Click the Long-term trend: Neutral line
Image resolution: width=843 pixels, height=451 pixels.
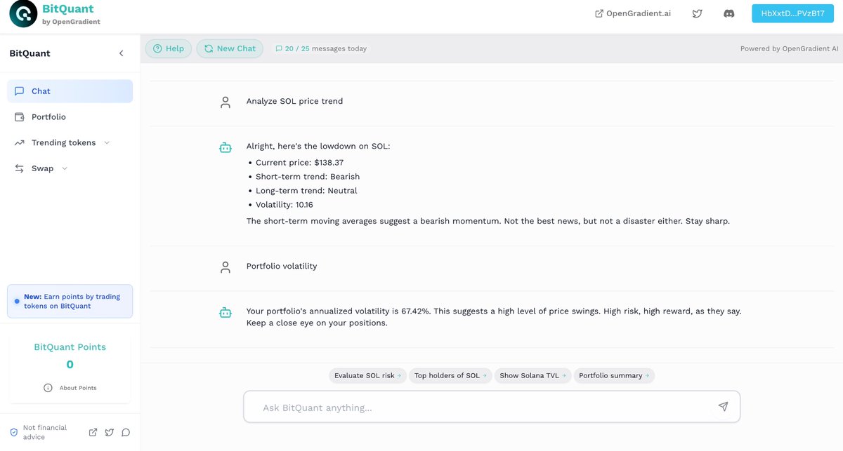click(x=306, y=190)
